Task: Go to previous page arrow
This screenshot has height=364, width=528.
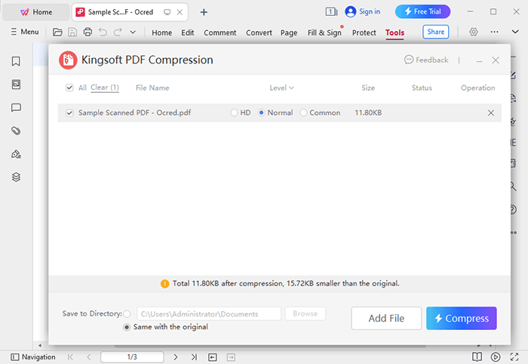Action: (89, 357)
